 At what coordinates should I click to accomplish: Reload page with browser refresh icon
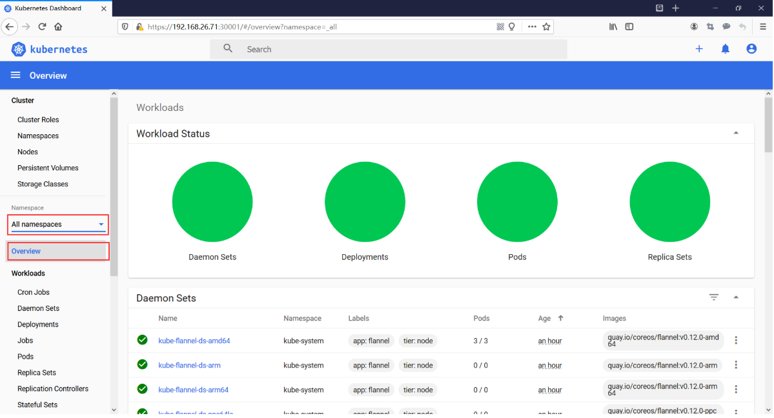coord(42,26)
